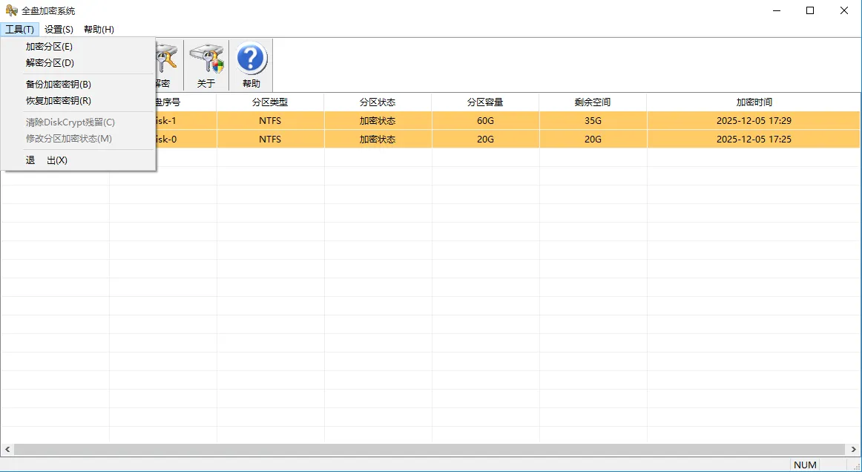Click the 帮助 question mark toolbar icon
Screen dimensions: 862x472
click(251, 64)
